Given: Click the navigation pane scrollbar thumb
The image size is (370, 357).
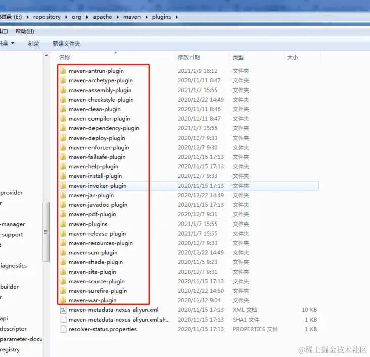Looking at the screenshot, I should [47, 232].
